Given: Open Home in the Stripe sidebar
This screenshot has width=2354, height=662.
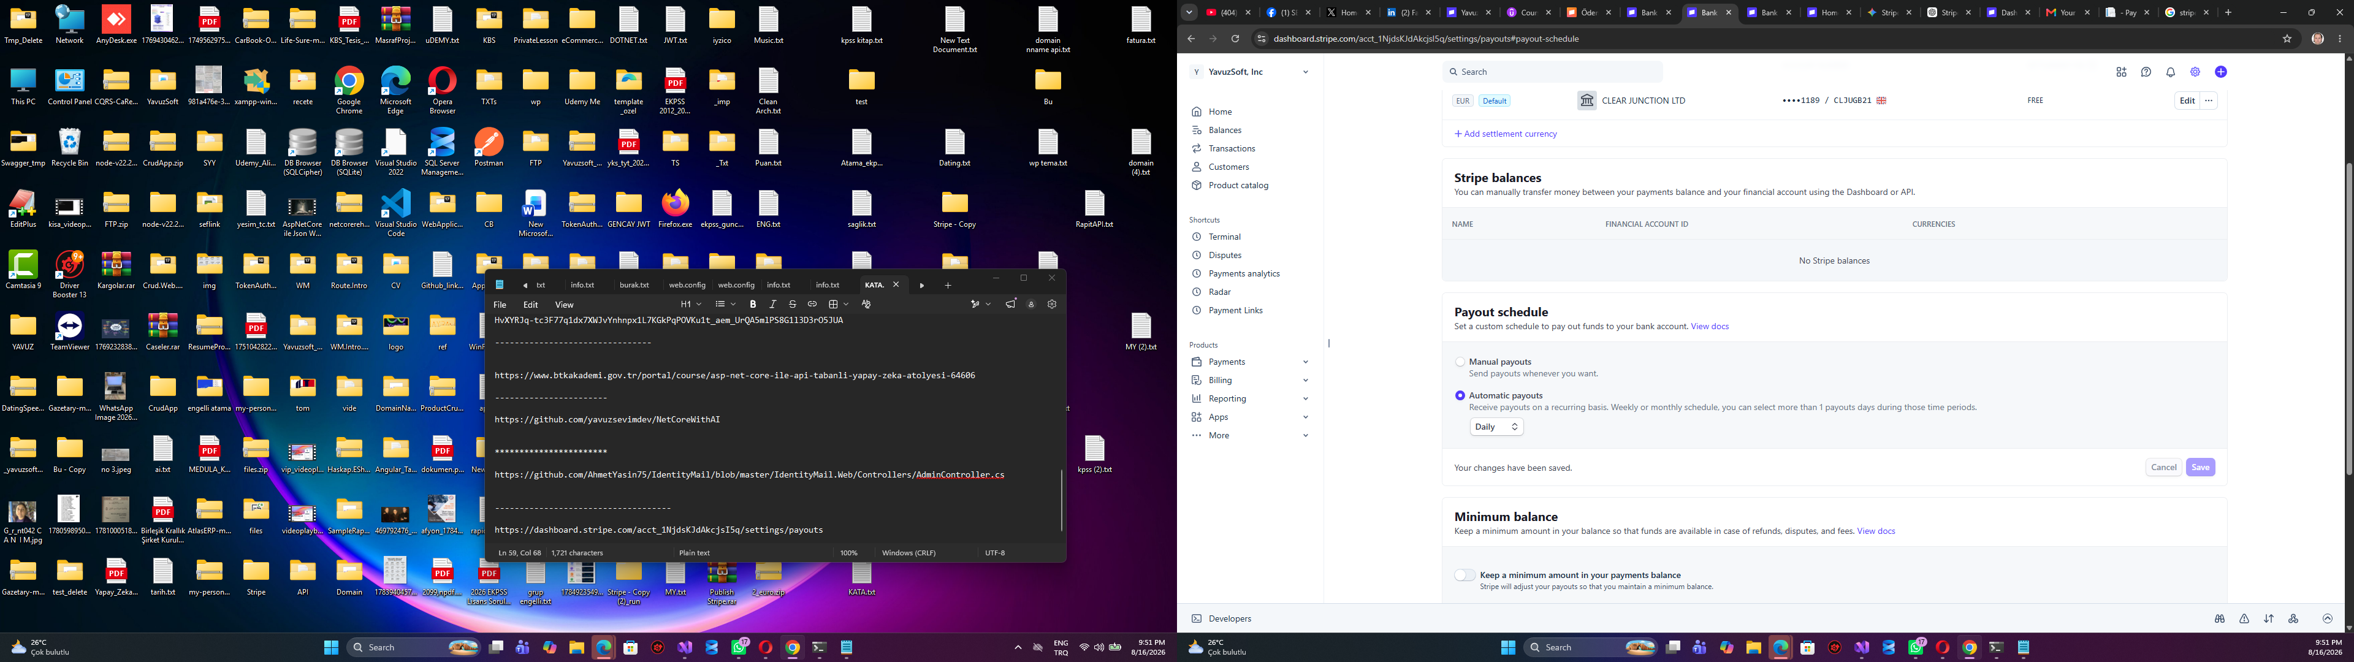Looking at the screenshot, I should point(1212,112).
